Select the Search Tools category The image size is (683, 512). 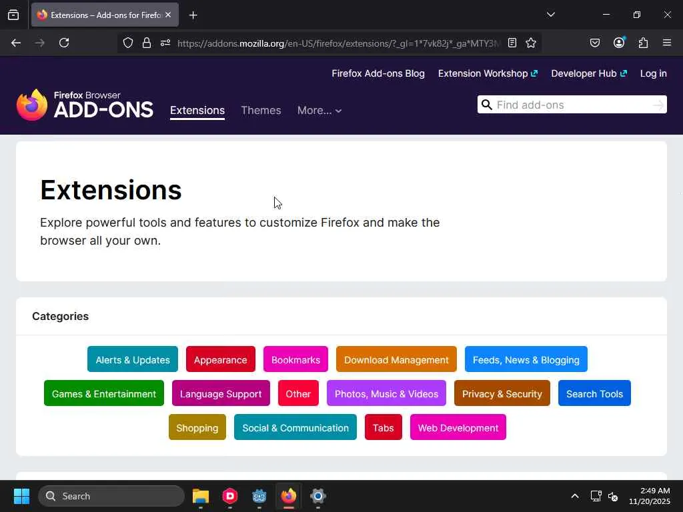tap(594, 393)
